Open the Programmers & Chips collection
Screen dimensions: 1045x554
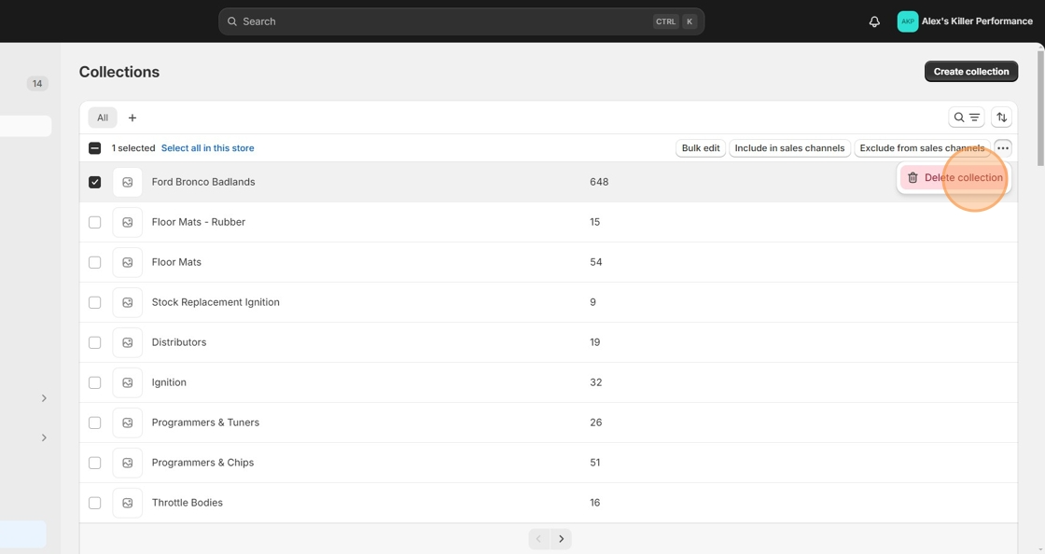pos(202,463)
